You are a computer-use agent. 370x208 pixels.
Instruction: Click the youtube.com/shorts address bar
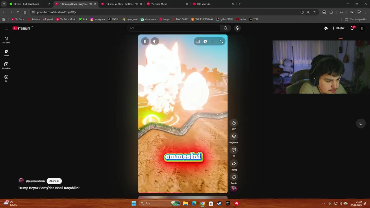coord(165,12)
